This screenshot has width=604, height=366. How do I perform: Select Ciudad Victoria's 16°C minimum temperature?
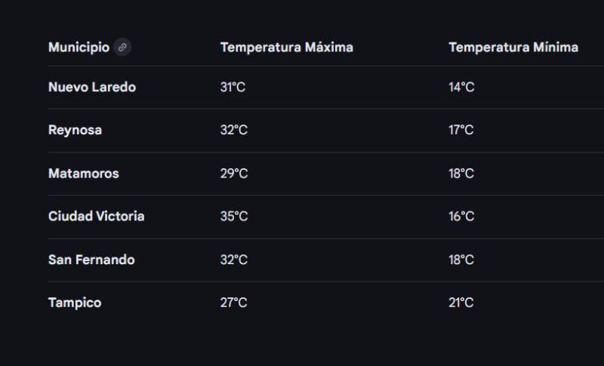point(461,217)
